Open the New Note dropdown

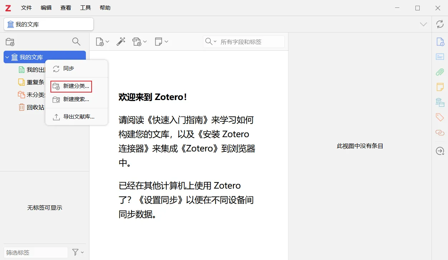pos(161,42)
